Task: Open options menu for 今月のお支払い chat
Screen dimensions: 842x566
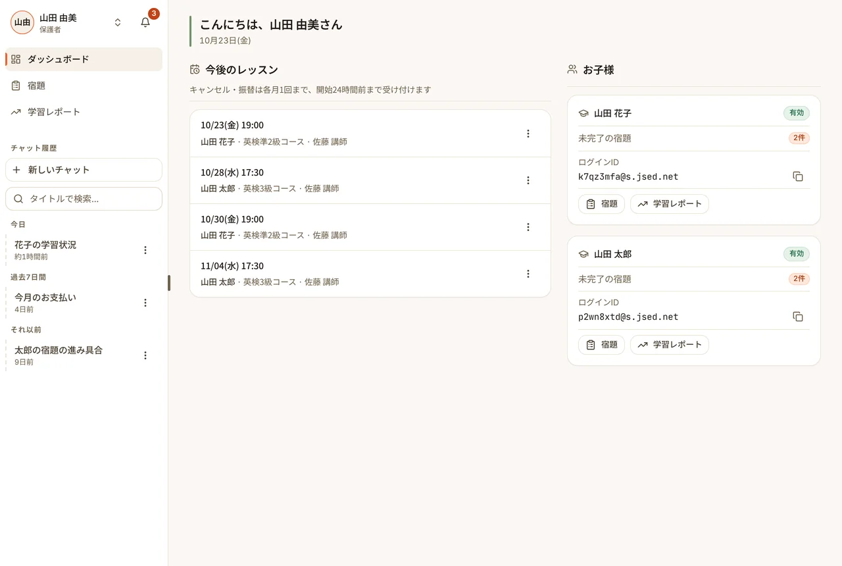Action: (x=145, y=303)
